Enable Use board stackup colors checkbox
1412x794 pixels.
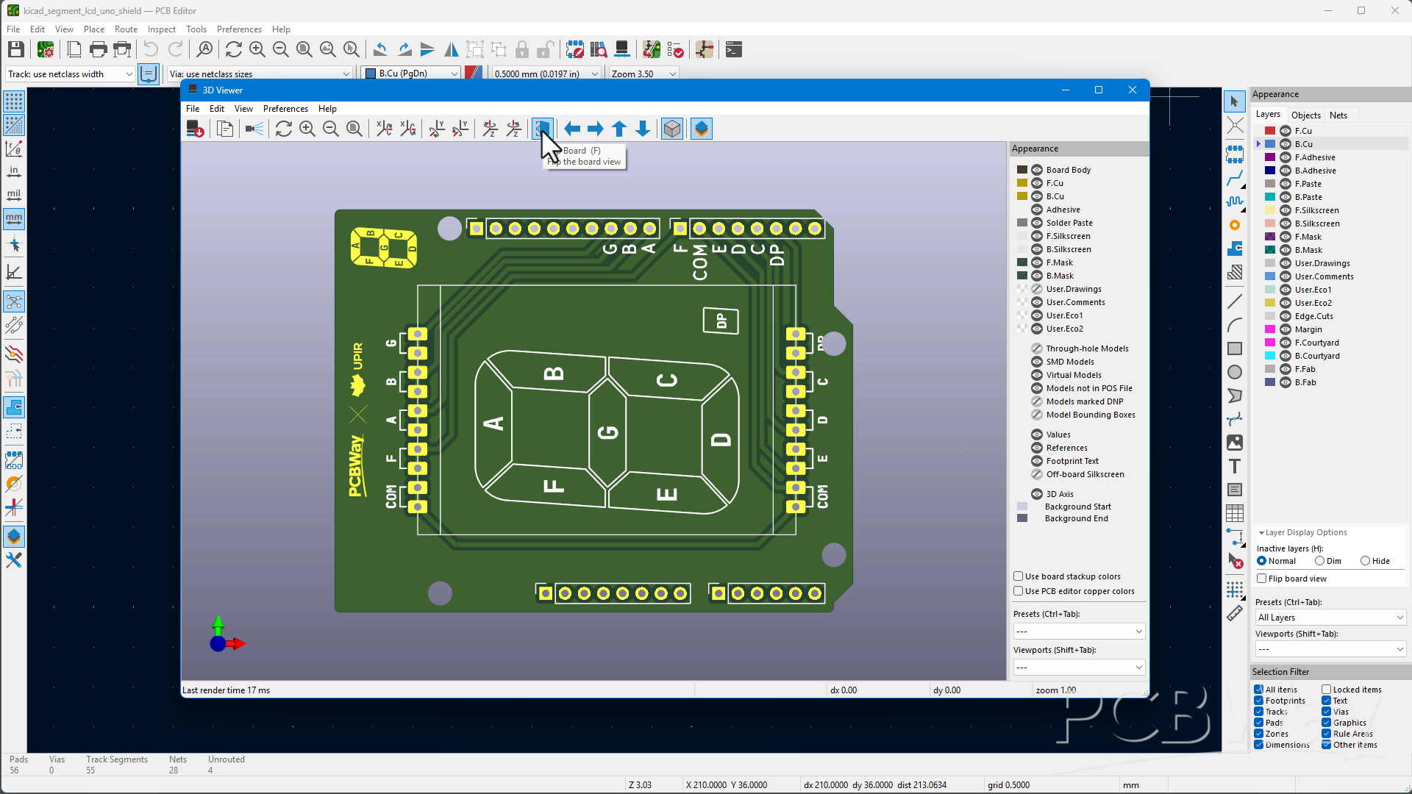(1019, 576)
